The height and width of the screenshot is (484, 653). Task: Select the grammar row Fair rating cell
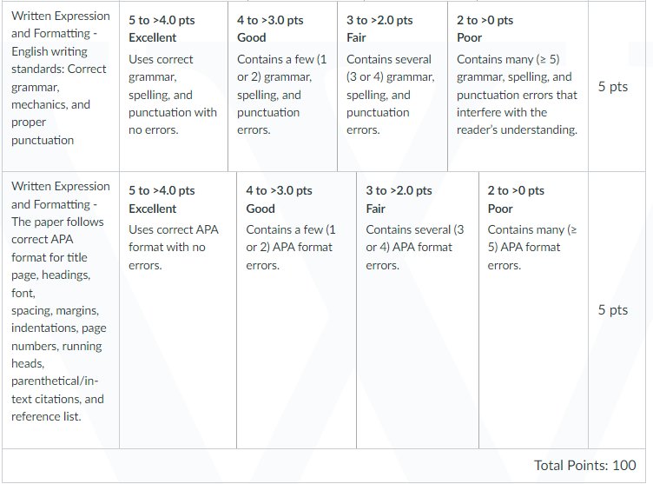(392, 86)
